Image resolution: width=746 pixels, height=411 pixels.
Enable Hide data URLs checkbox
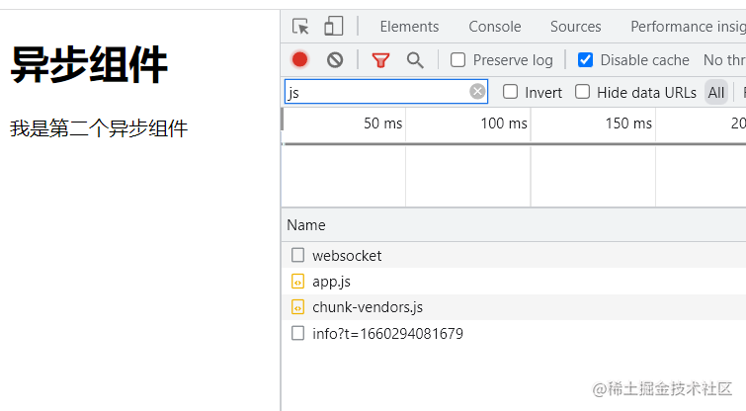[583, 92]
